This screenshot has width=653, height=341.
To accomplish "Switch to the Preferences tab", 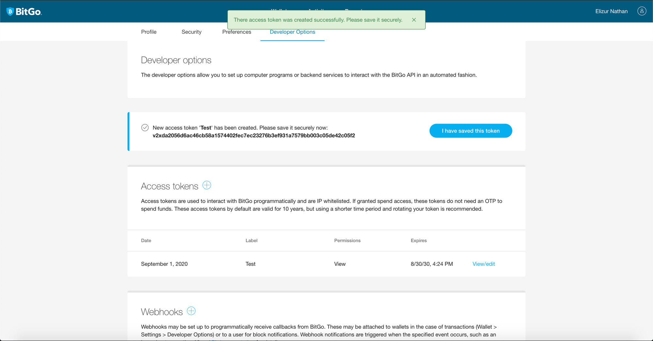I will tap(237, 32).
